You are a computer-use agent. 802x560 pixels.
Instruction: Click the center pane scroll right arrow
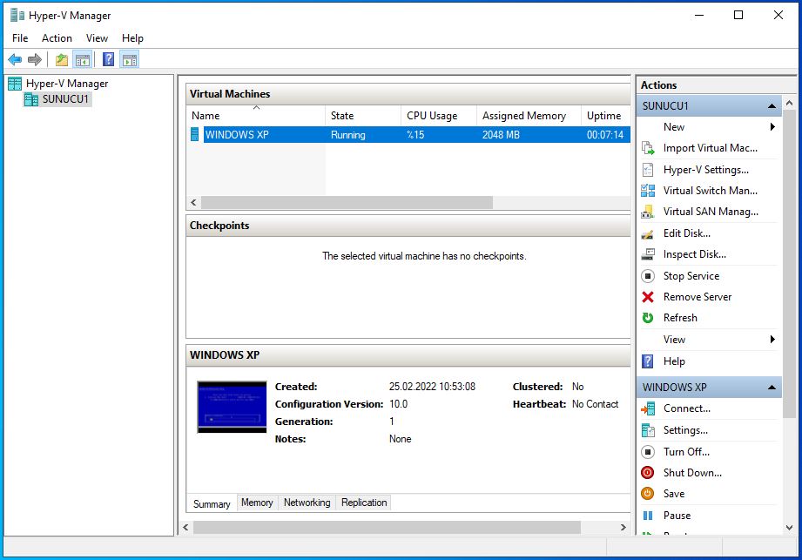click(x=623, y=527)
